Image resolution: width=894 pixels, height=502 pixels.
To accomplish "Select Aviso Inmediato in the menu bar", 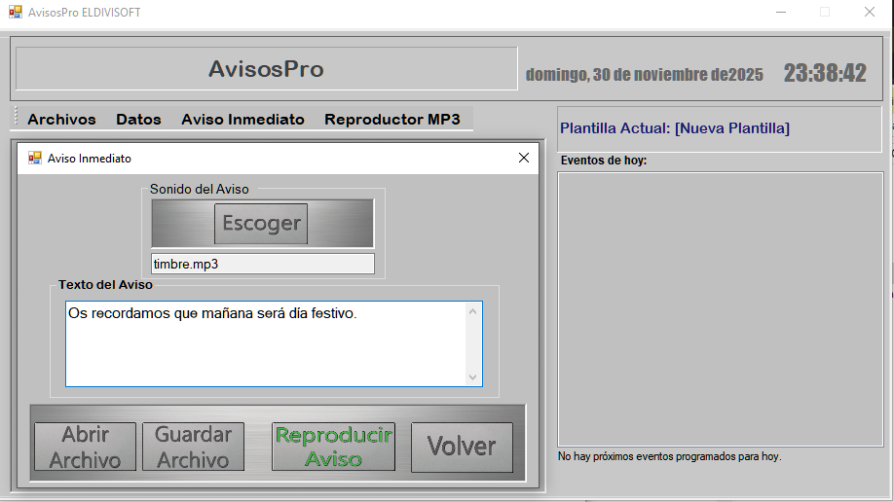I will click(242, 120).
